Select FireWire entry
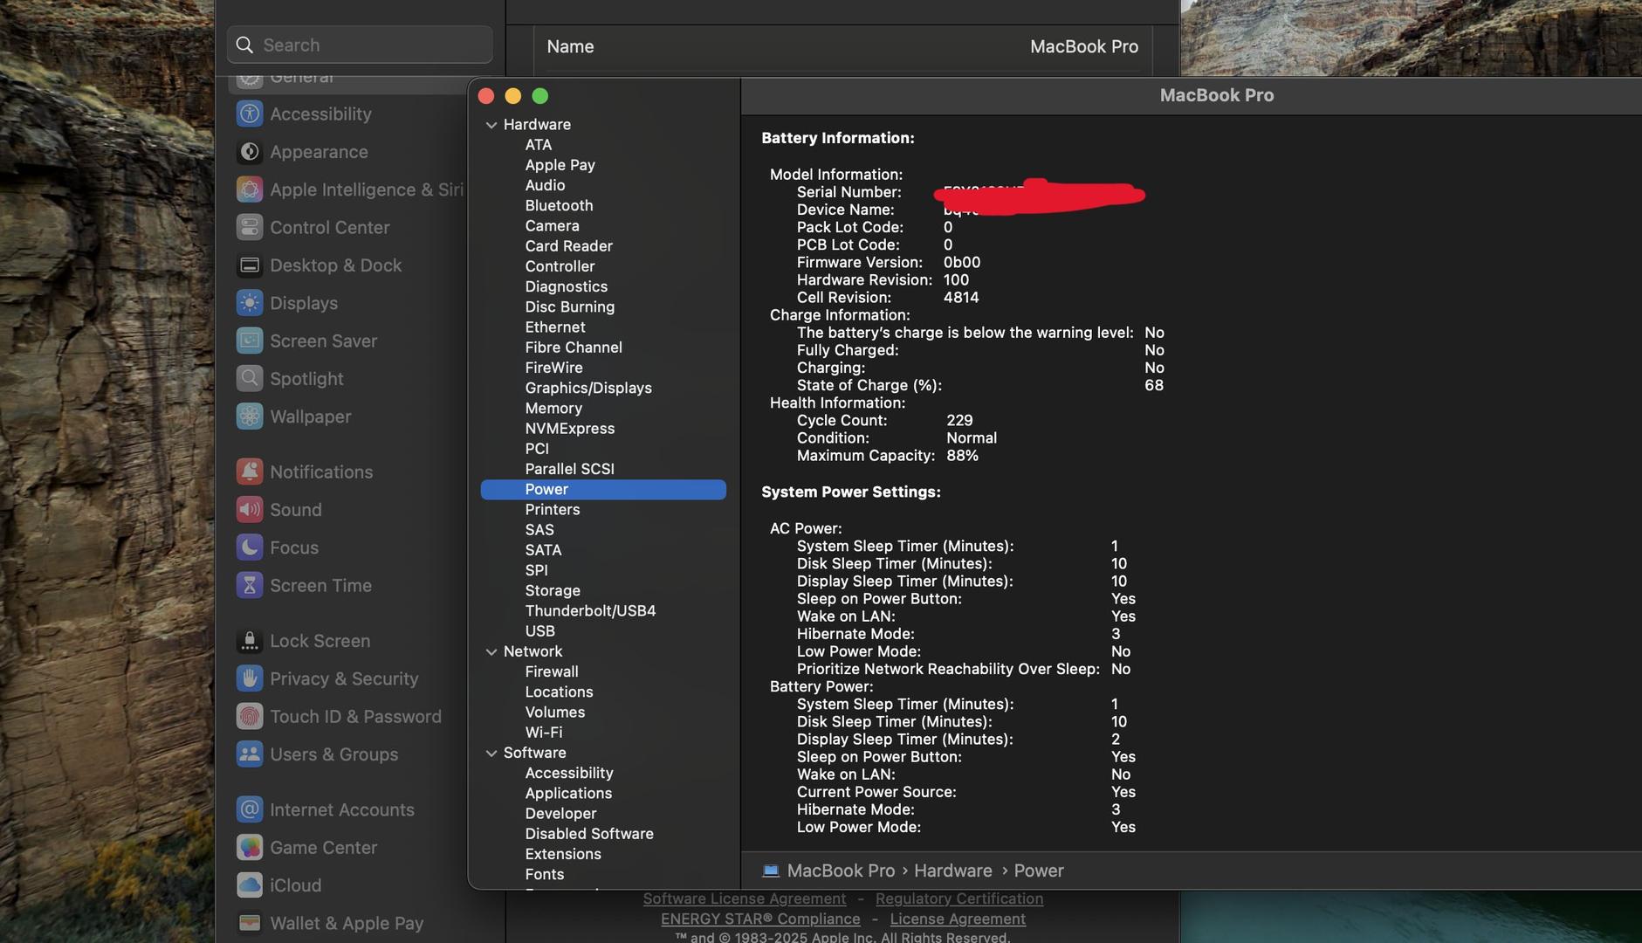1642x943 pixels. tap(553, 368)
